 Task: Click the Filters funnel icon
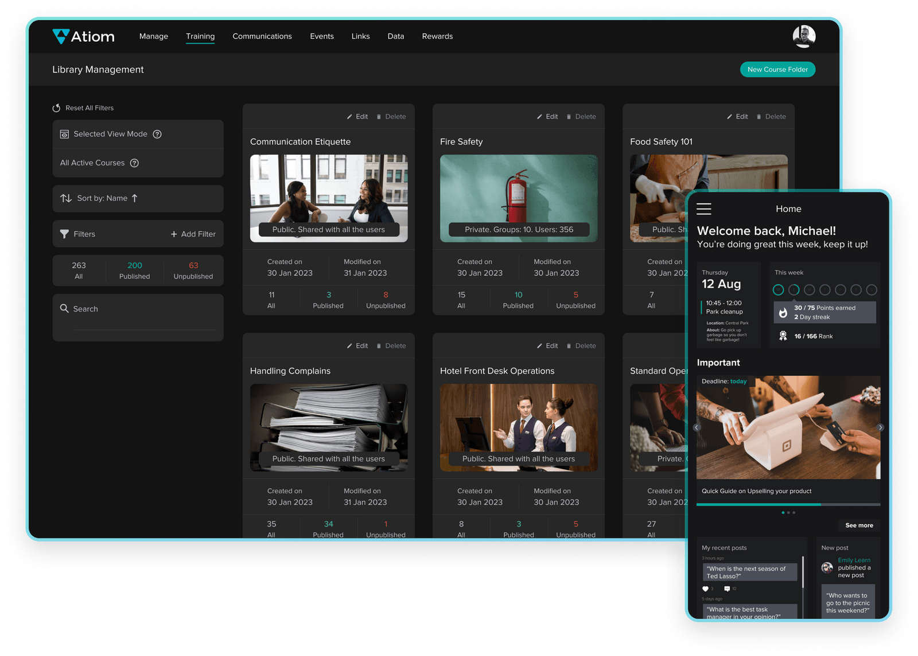[x=64, y=234]
